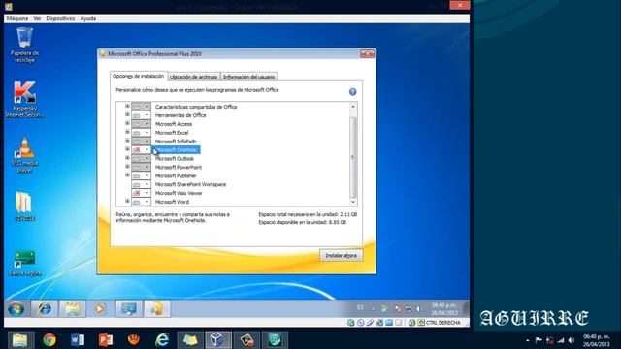Image resolution: width=621 pixels, height=349 pixels.
Task: Click the host taskbar clock and date
Action: point(596,340)
